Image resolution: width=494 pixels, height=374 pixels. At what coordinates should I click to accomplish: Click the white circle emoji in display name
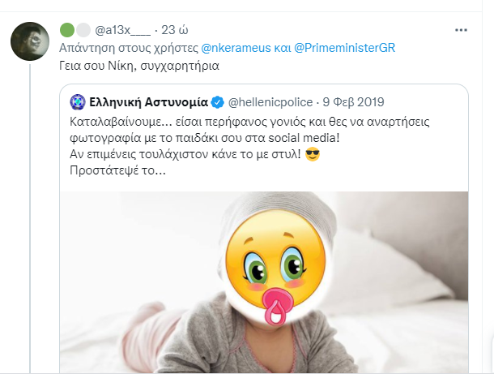83,30
